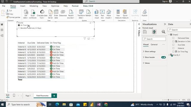
Task: Open Recent sources list
Action: (x=71, y=14)
